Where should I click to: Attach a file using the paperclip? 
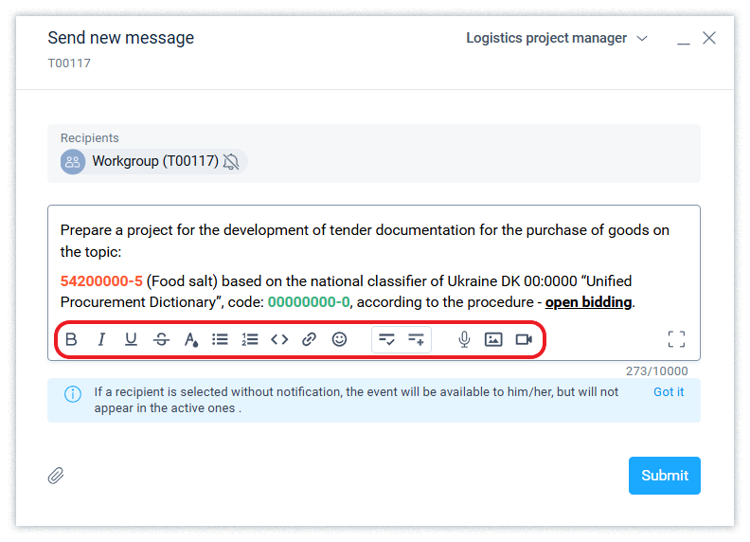(x=57, y=476)
